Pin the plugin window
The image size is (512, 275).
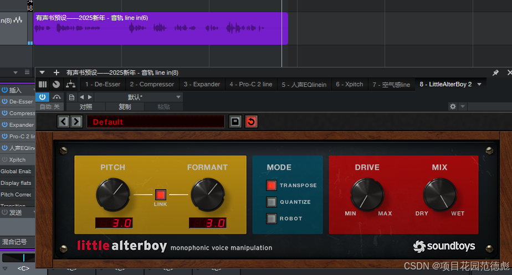pos(495,72)
